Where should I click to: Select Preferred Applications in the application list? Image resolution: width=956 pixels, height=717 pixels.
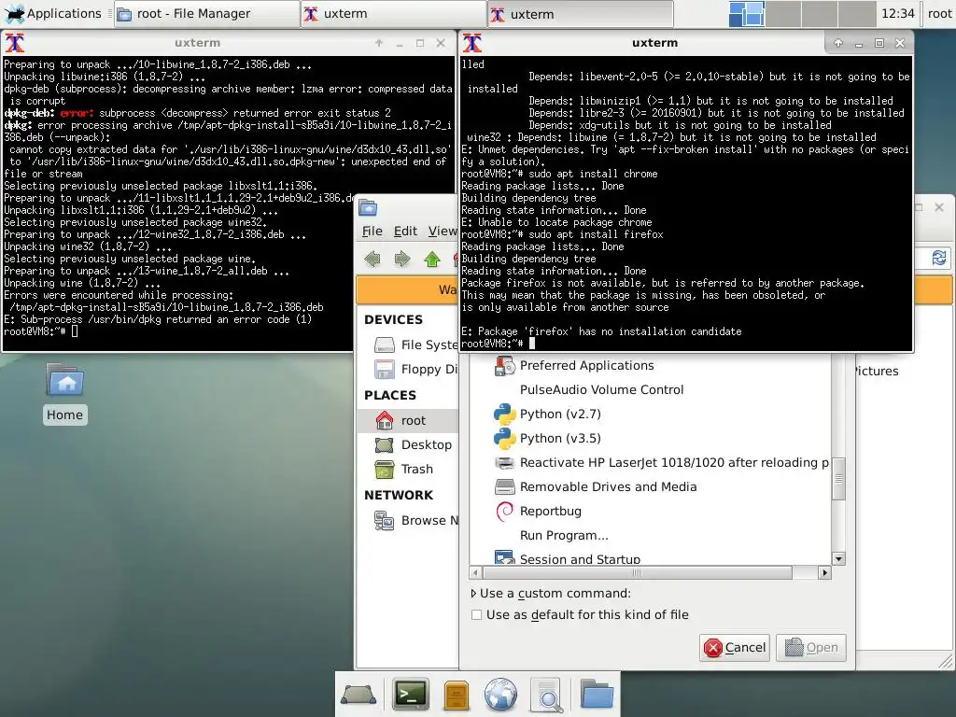pyautogui.click(x=651, y=365)
